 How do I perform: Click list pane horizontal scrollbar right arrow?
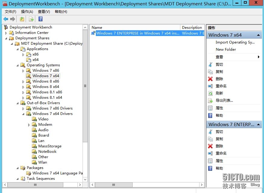[202, 185]
